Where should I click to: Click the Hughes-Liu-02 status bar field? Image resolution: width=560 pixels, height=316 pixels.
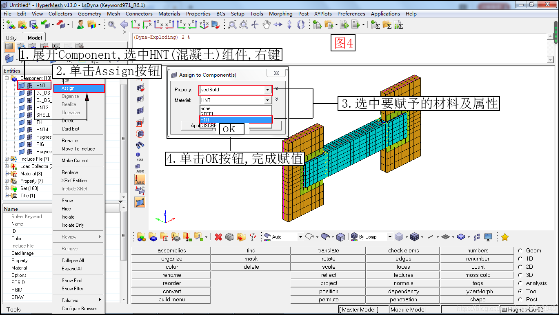tap(528, 310)
